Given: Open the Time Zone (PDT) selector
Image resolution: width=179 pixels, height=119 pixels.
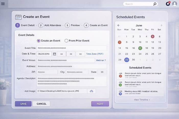Looking at the screenshot, I should pos(95,54).
